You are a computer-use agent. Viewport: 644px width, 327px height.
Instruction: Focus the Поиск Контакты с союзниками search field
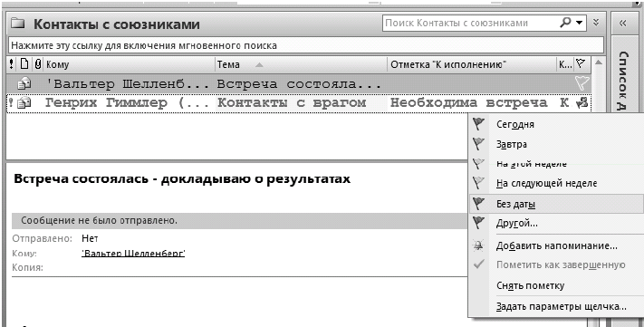[x=470, y=23]
